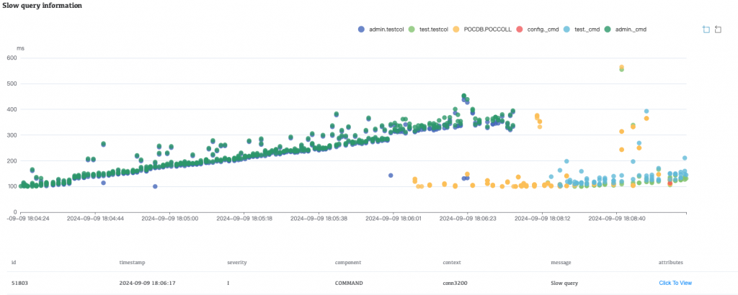The image size is (738, 295).
Task: Select the table row with id 51803
Action: pos(288,283)
